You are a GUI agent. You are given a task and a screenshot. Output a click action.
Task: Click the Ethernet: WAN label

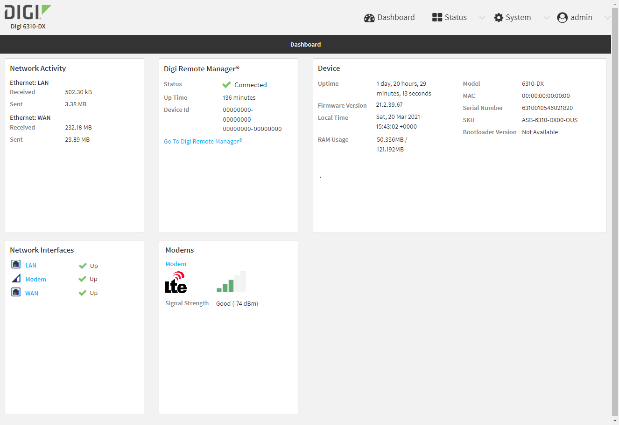[30, 118]
